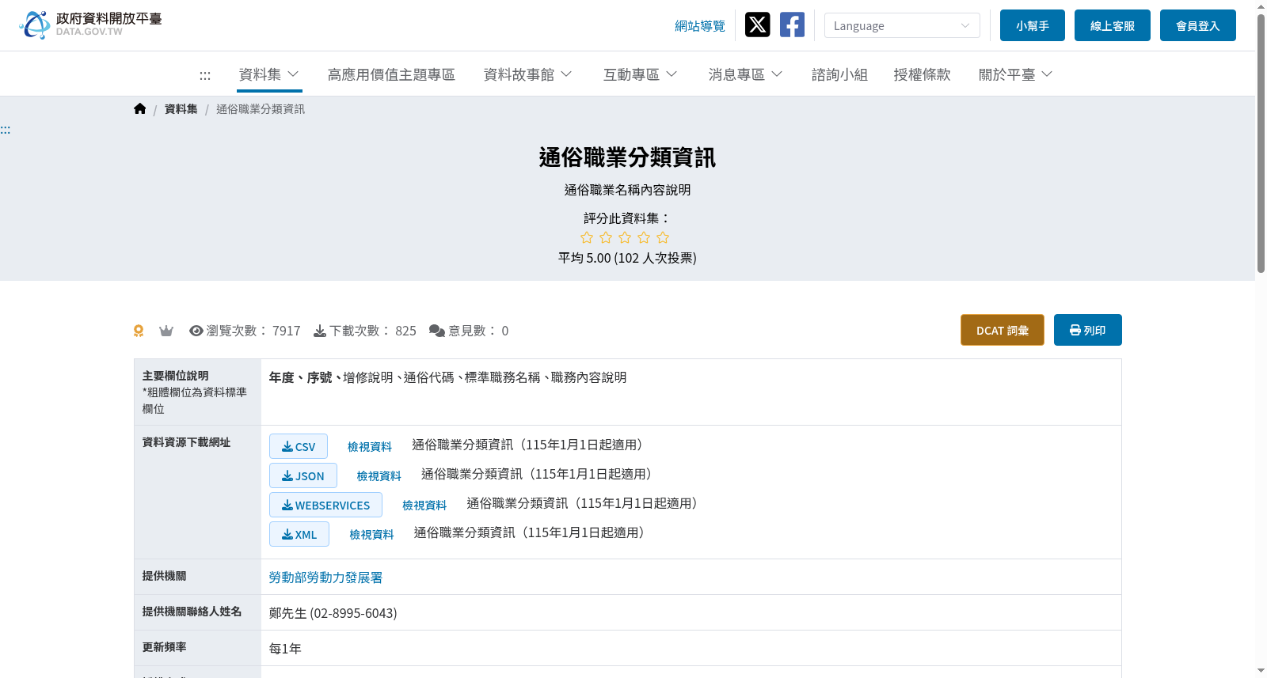Click the download icon beside 下載次數
The width and height of the screenshot is (1267, 678).
[x=320, y=331]
